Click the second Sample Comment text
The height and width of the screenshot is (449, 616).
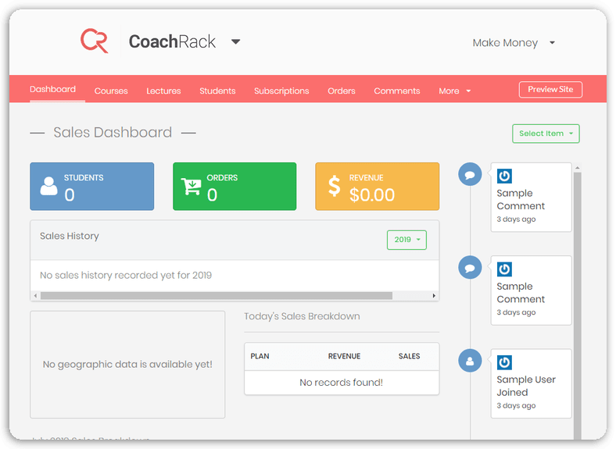pos(521,293)
